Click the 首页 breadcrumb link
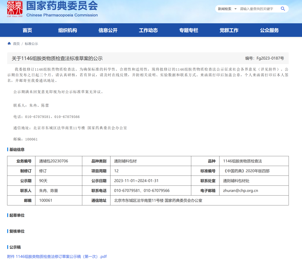The image size is (302, 263). click(x=16, y=44)
